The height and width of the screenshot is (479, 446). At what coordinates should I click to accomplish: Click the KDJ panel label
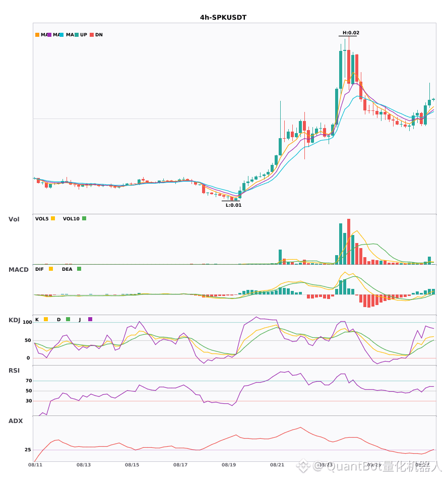(14, 320)
